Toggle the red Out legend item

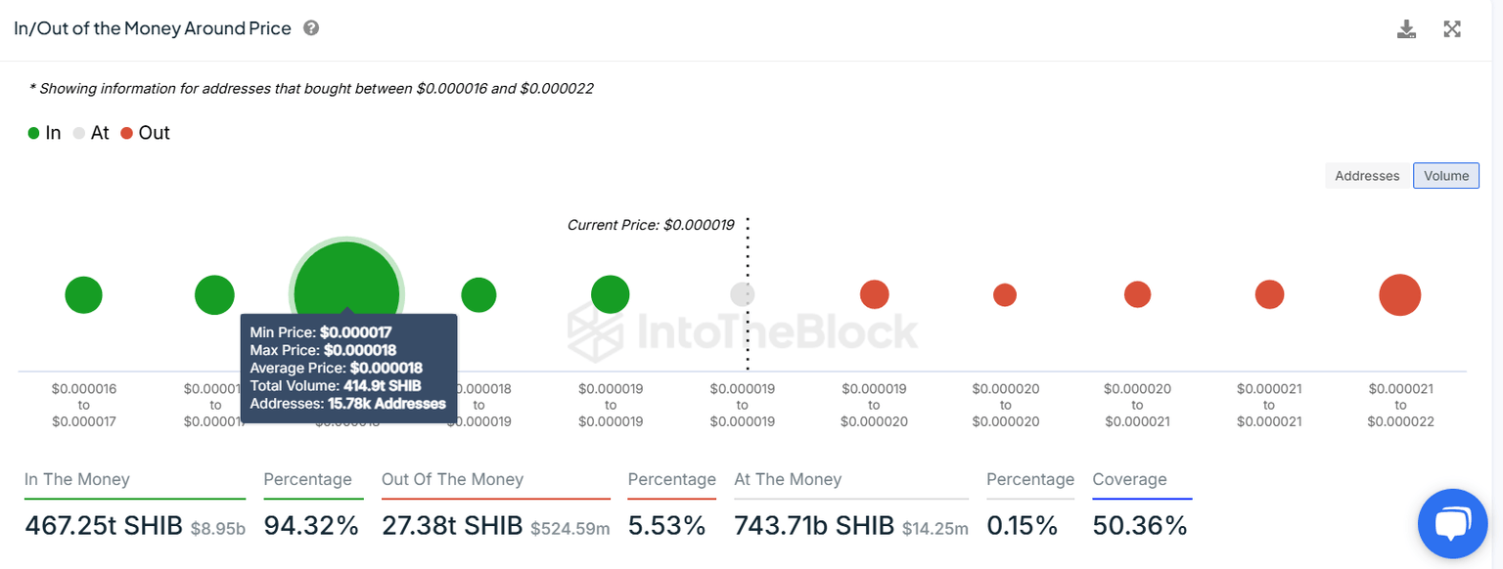click(x=145, y=133)
